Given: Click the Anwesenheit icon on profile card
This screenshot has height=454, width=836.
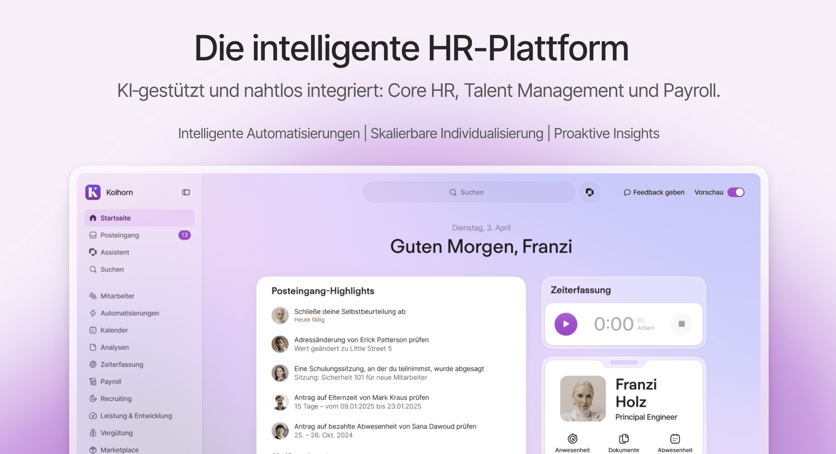Looking at the screenshot, I should [x=572, y=439].
